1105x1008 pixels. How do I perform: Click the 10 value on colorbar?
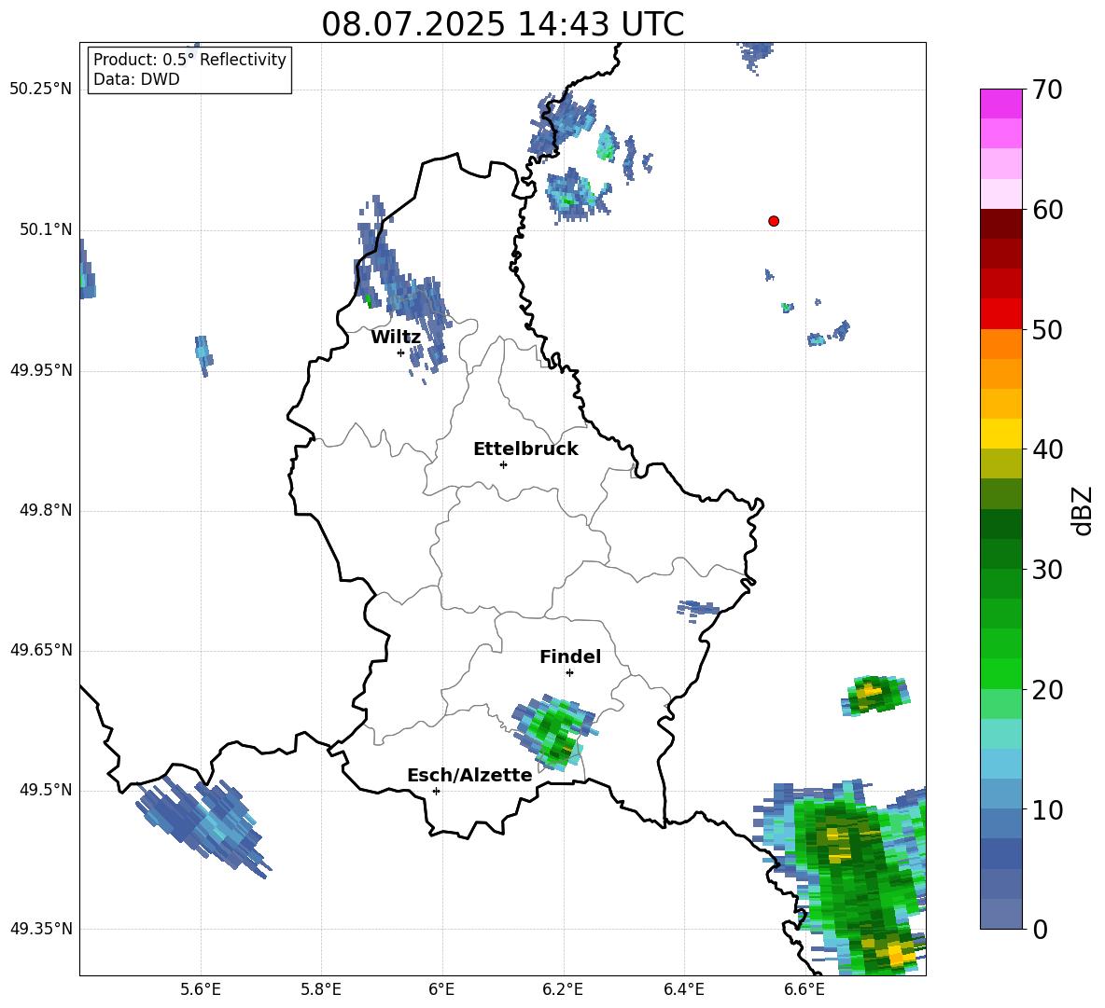pos(1047,809)
